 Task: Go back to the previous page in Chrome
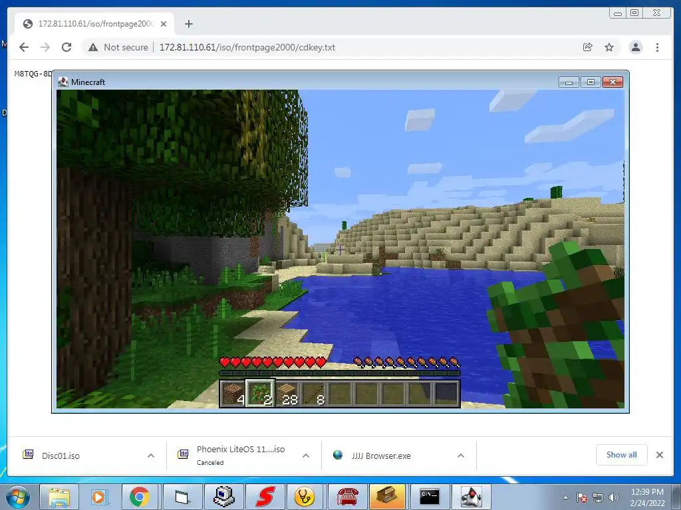coord(24,47)
